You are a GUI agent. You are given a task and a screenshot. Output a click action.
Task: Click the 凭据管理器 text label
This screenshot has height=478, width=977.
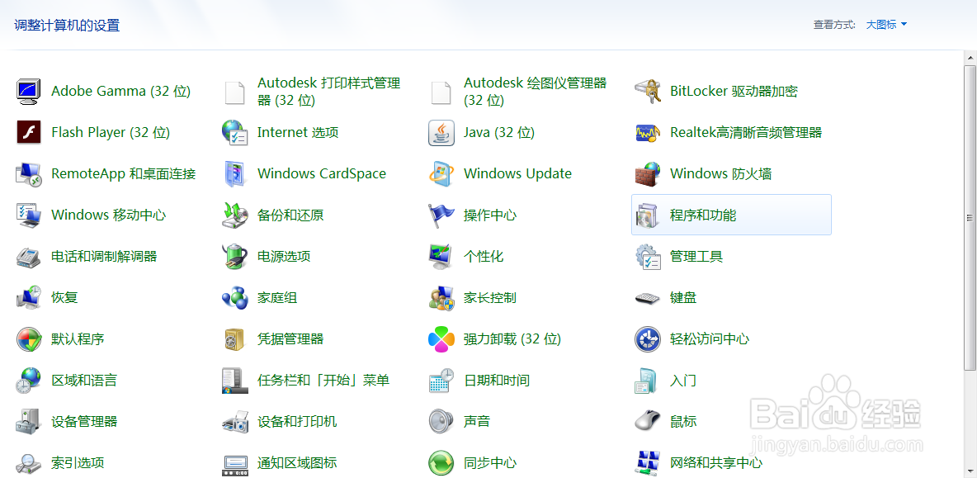pos(290,339)
